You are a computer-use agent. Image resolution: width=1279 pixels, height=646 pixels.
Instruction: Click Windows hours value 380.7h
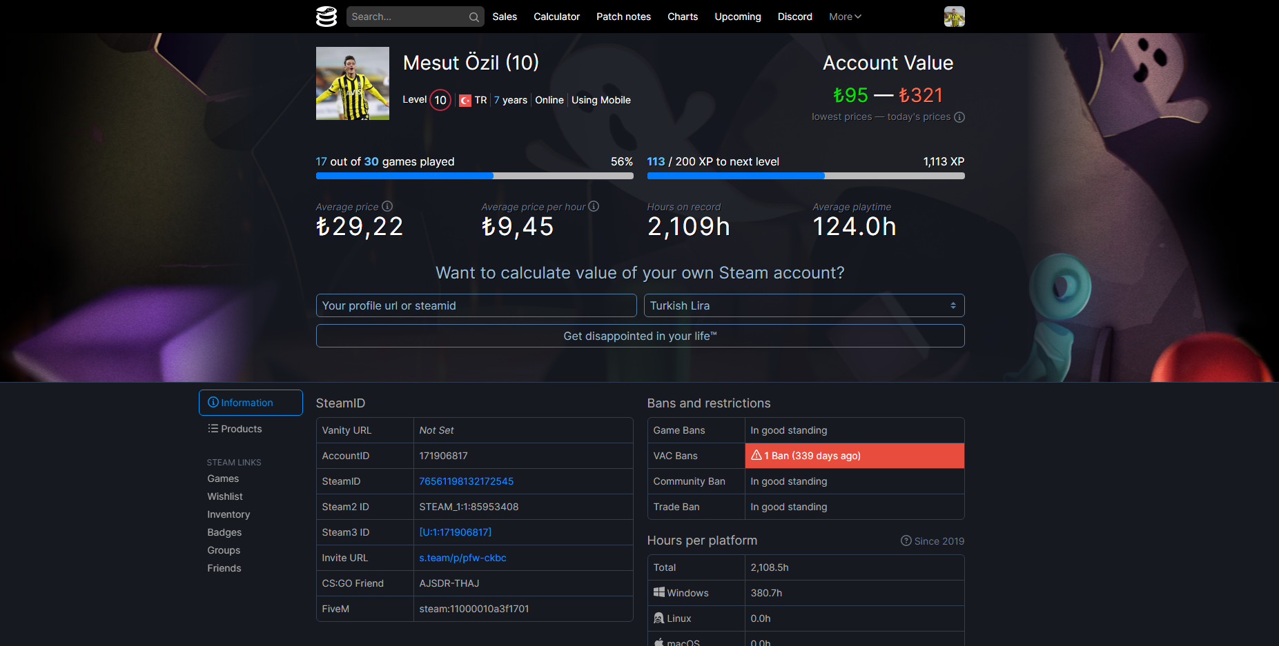766,593
